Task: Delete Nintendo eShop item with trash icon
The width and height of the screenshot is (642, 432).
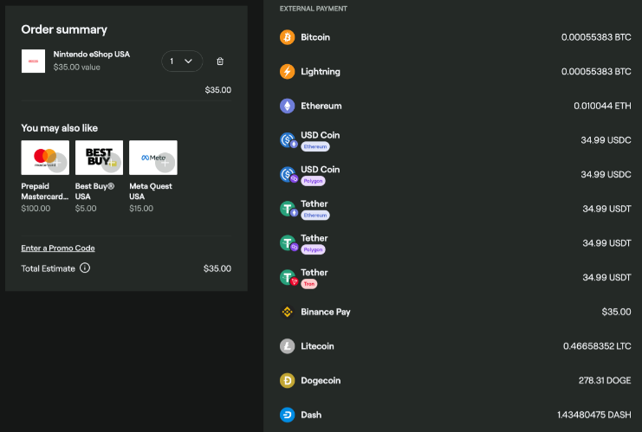Action: pos(220,61)
